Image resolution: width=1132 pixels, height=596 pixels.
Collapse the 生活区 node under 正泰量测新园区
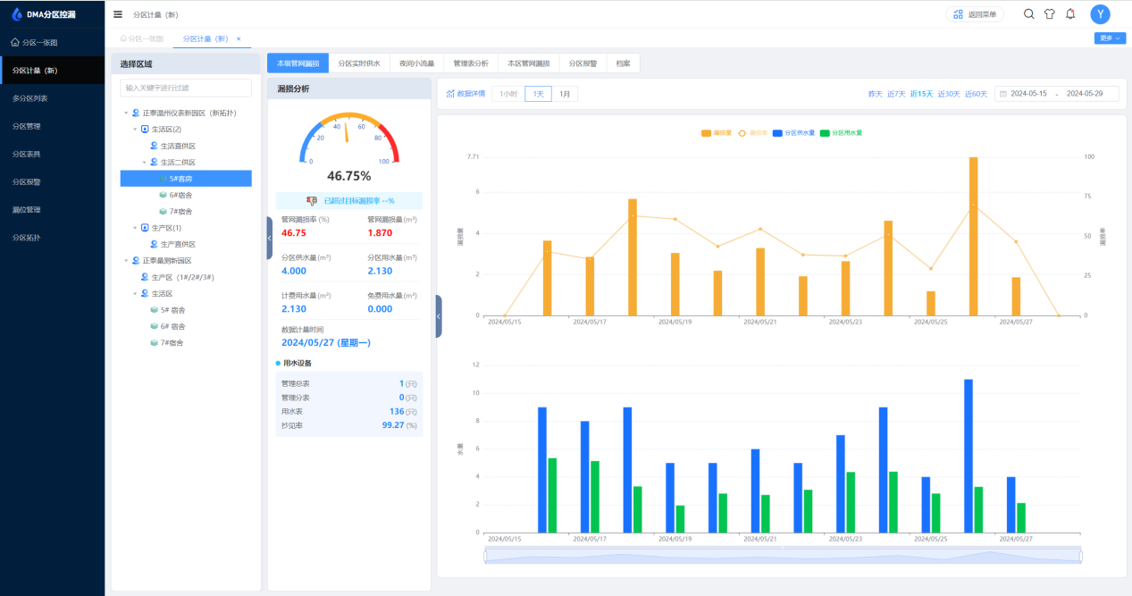(x=135, y=293)
